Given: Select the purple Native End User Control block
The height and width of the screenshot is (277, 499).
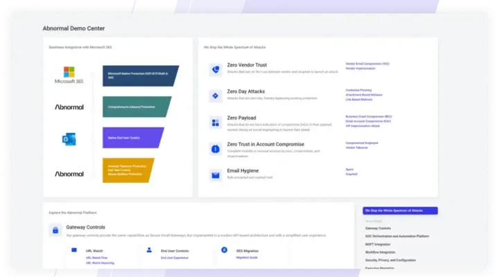Looking at the screenshot, I should tap(133, 138).
